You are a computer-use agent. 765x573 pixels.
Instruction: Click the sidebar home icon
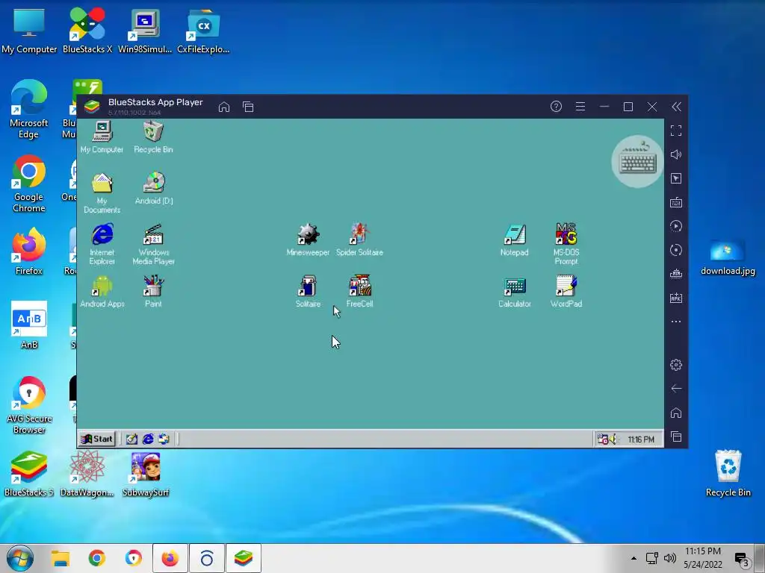[675, 413]
